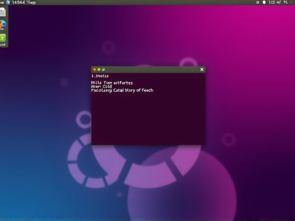Toggle the green window control dot
Viewport: 295px width, 221px height.
pos(99,69)
